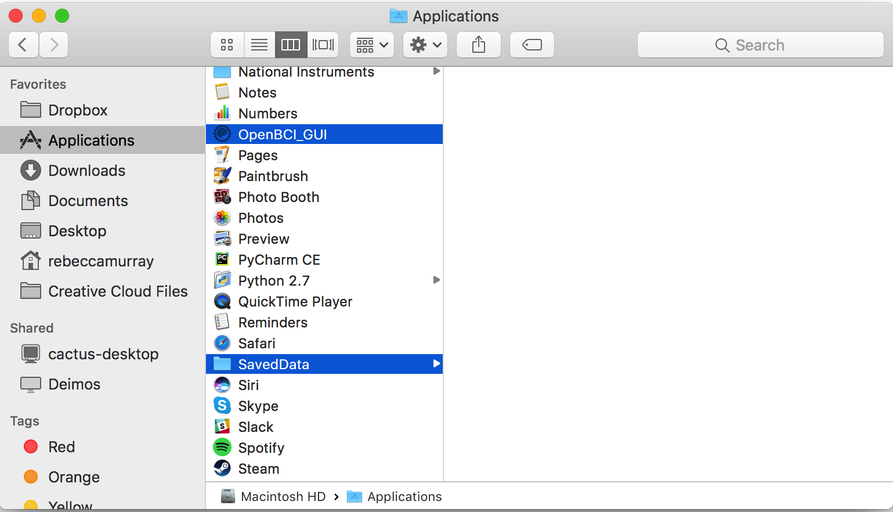Expand the SavedData folder arrow

tap(436, 364)
